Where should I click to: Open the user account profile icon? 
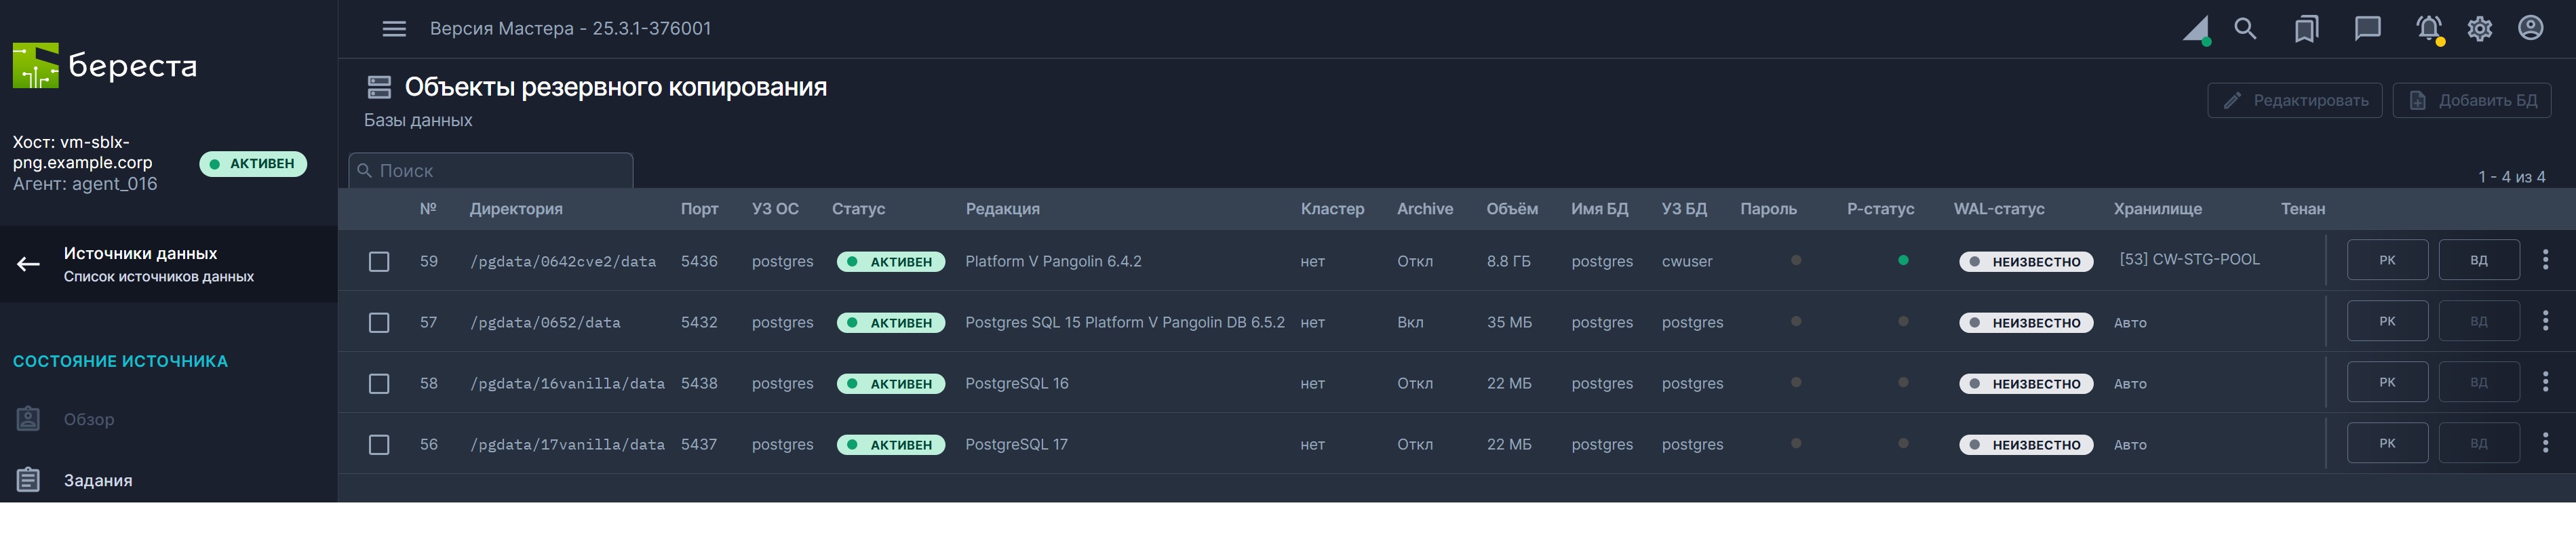tap(2530, 29)
